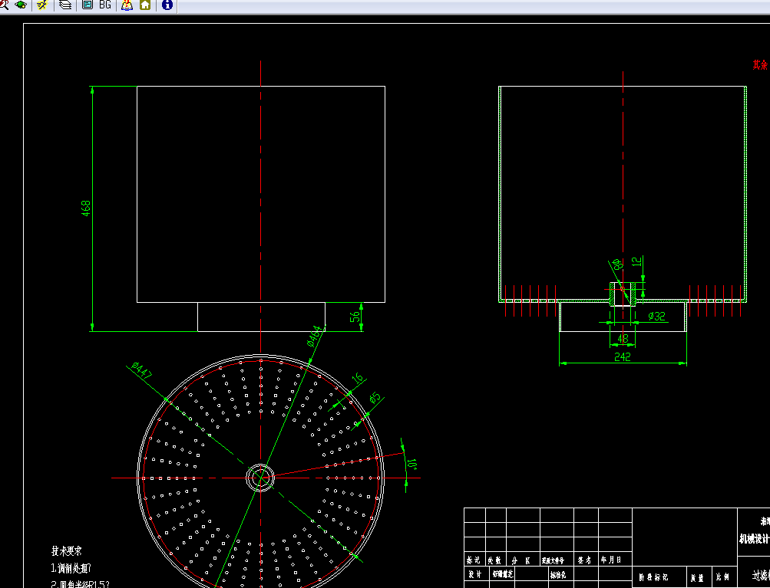This screenshot has width=770, height=588.
Task: Select the 分区 title block cell
Action: pyautogui.click(x=523, y=560)
